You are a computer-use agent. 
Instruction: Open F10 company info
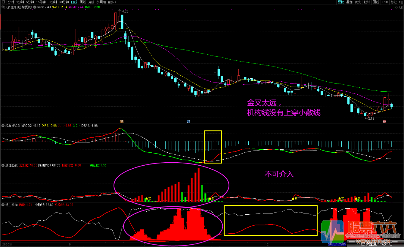(385, 2)
